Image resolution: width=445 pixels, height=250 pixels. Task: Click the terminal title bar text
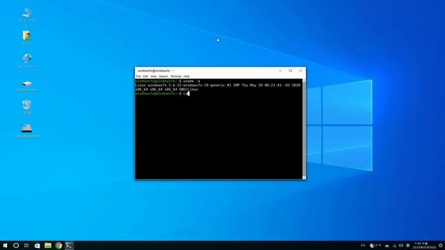tap(156, 71)
